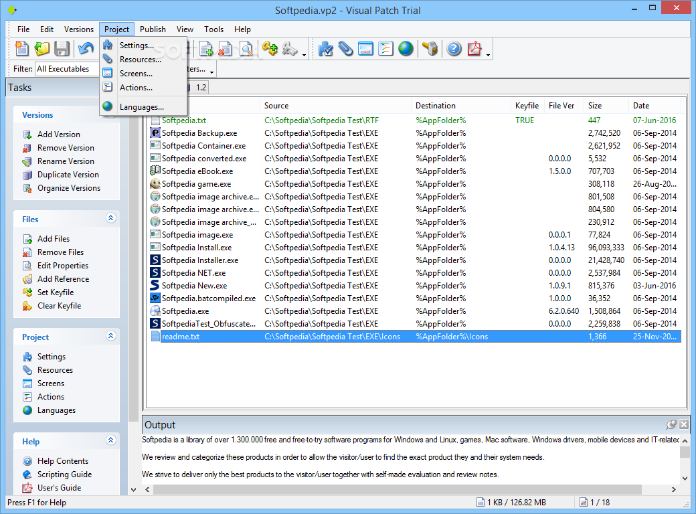Click the Actions script toolbar icon
Viewport: 696px width, 514px height.
385,49
